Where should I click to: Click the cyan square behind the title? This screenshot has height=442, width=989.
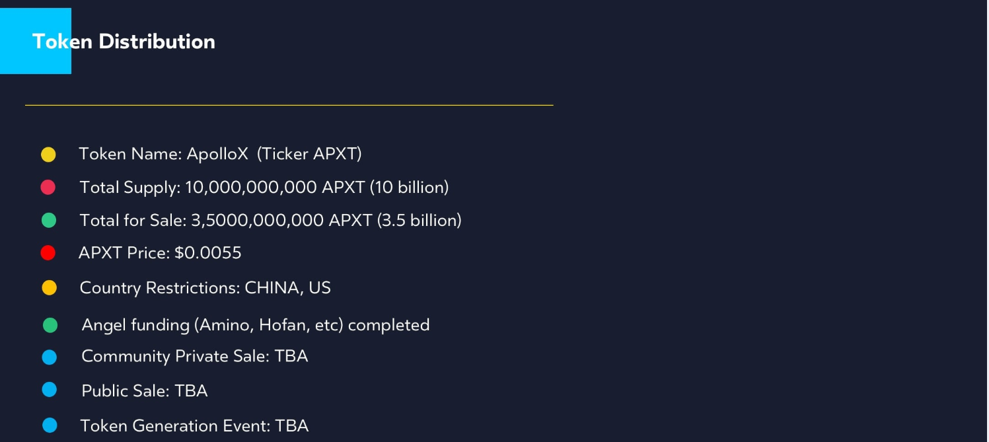36,41
